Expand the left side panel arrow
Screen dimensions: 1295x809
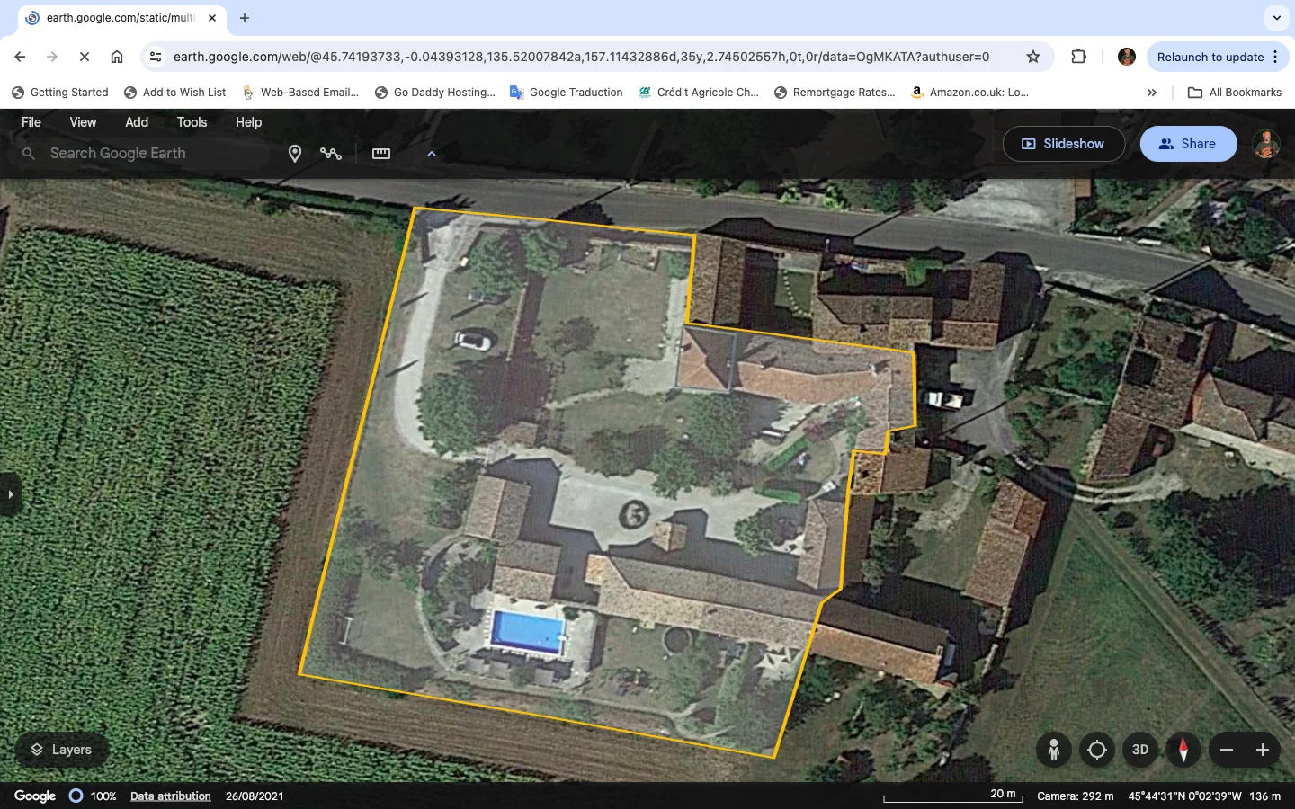click(x=10, y=494)
